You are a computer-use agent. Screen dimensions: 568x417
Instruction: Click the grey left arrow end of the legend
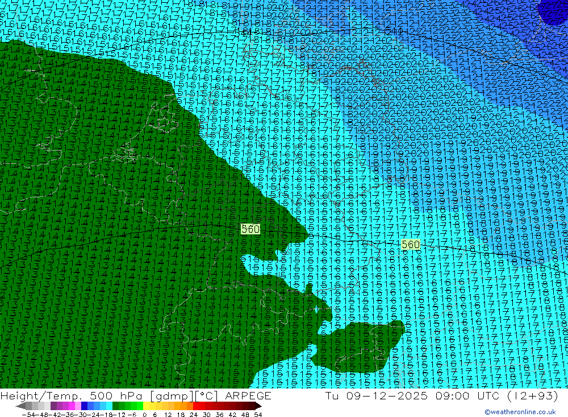pyautogui.click(x=20, y=406)
